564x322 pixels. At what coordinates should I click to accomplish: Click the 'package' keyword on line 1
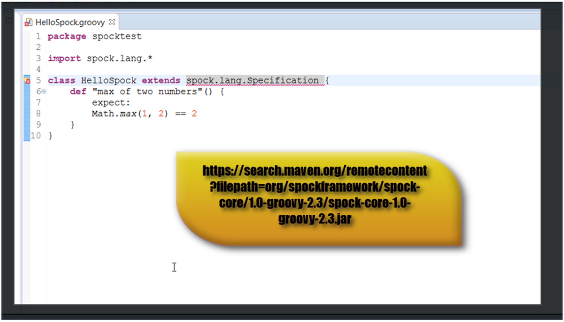pos(67,36)
